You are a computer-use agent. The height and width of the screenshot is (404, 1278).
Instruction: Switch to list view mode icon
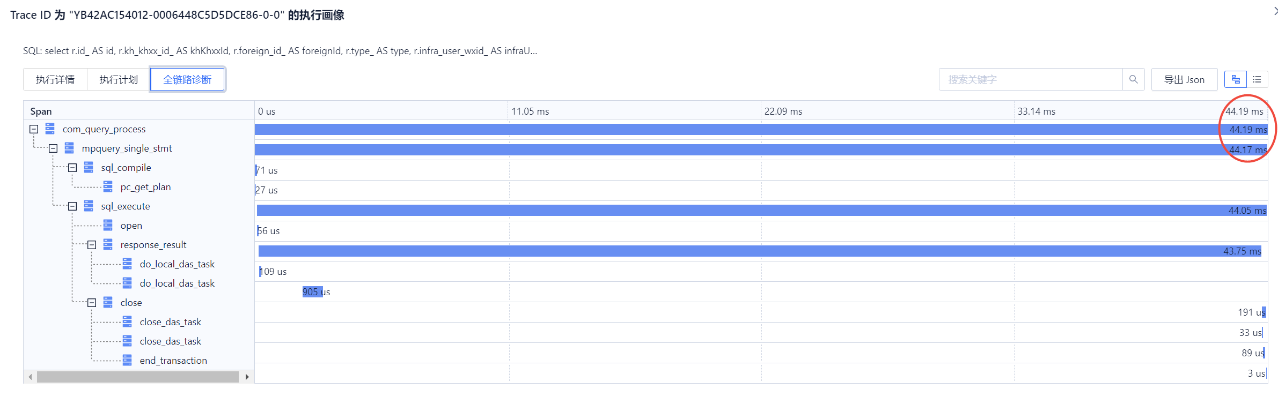pos(1257,79)
